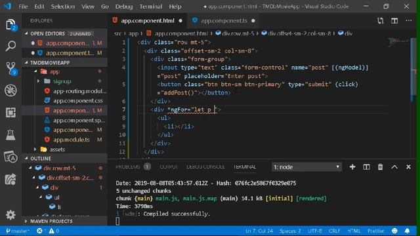This screenshot has height=236, width=420.
Task: Open Source Control view with 9 changes
Action: [x=10, y=68]
